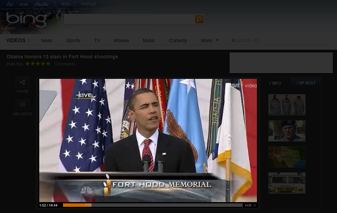337x213 pixels.
Task: Toggle the Dim Lights icon
Action: point(22,105)
